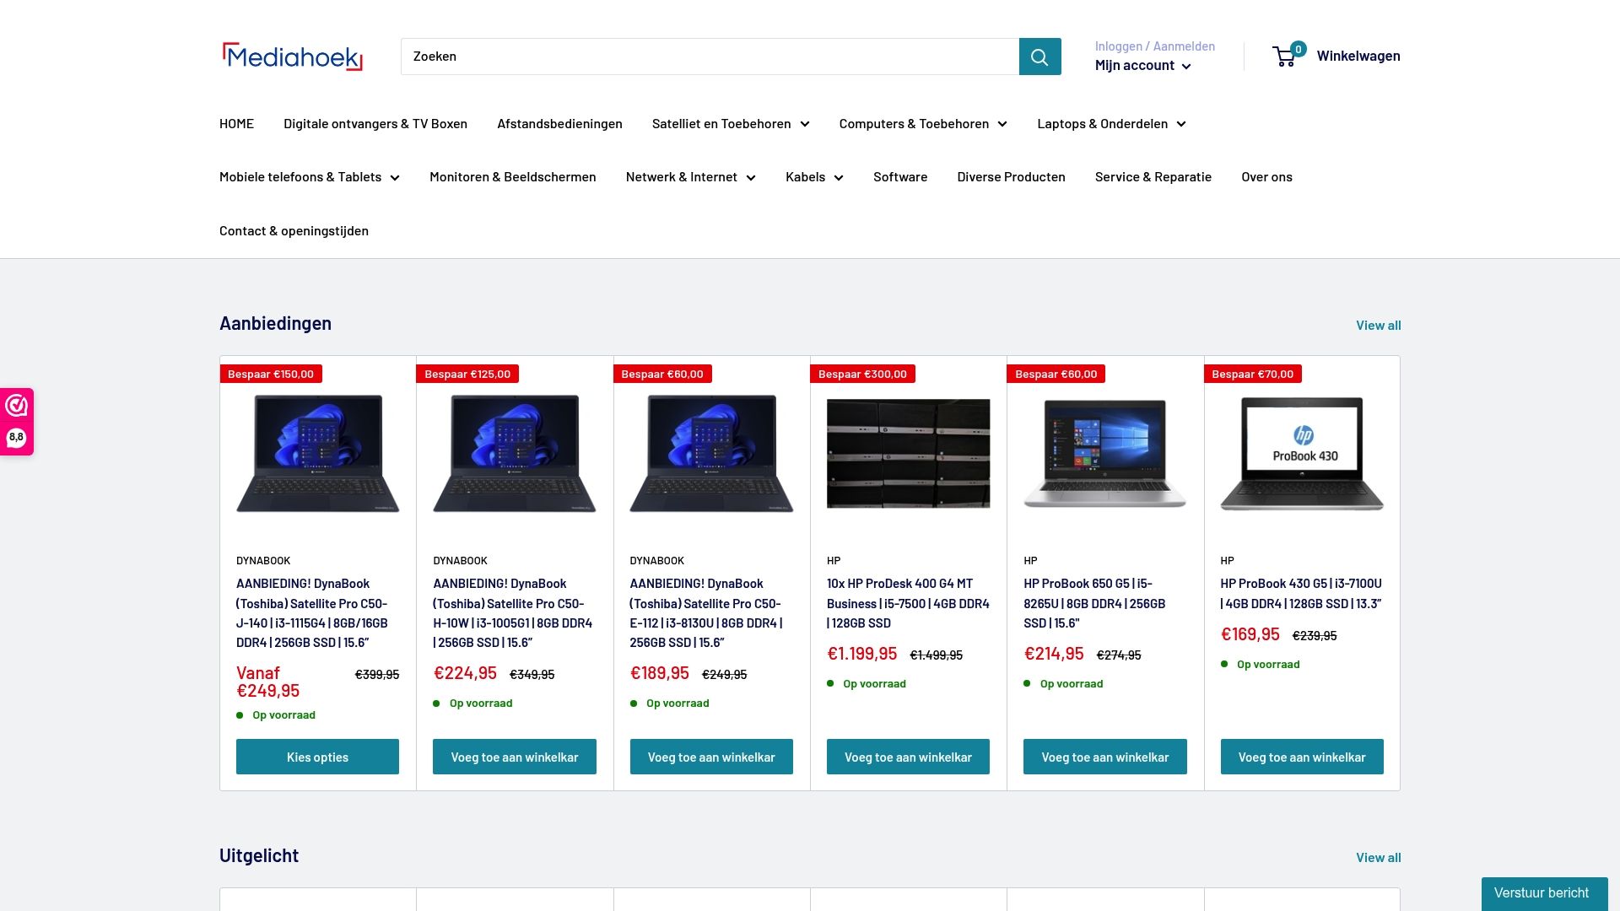Open HP ProBook 650 G5 i5-8265U title
Image resolution: width=1620 pixels, height=911 pixels.
pyautogui.click(x=1094, y=603)
